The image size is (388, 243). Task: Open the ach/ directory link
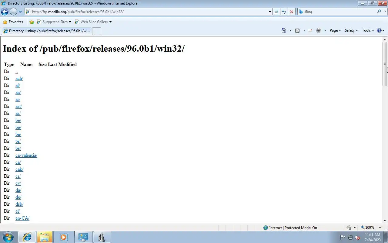(x=19, y=79)
